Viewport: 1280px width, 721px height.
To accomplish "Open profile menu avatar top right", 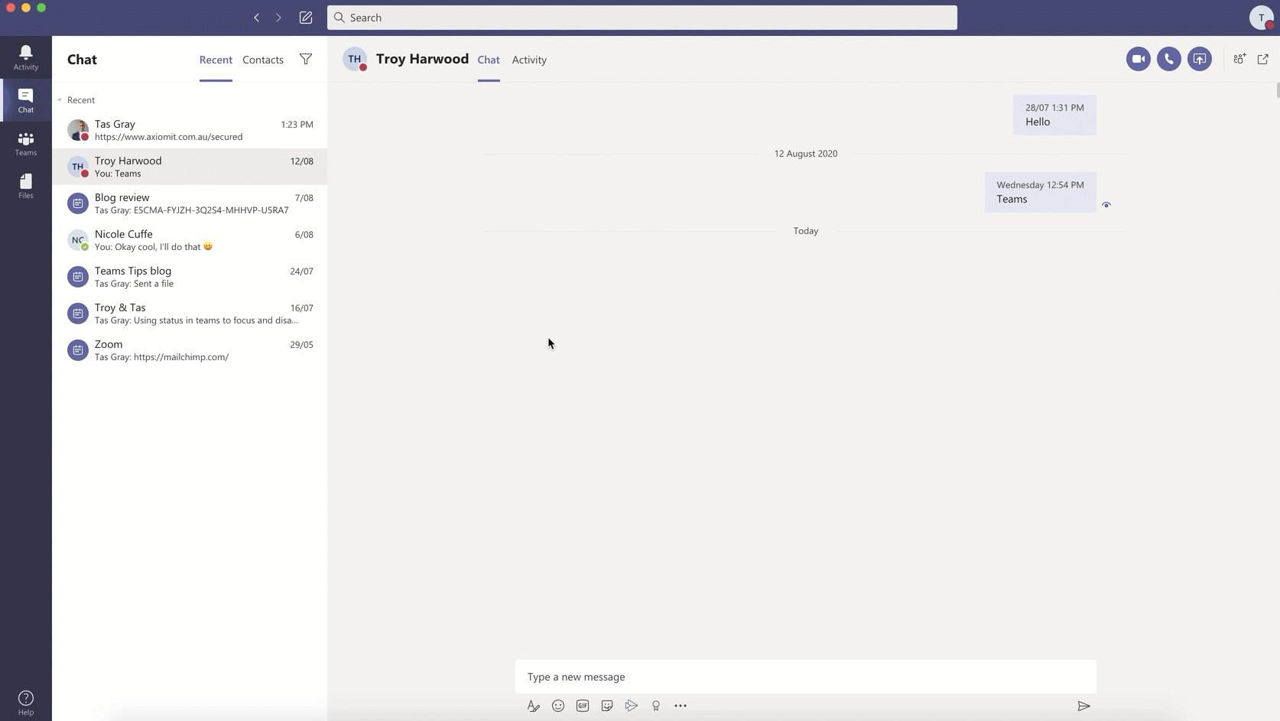I will coord(1261,18).
